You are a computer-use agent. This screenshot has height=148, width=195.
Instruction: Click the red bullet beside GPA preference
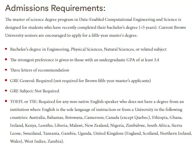coord(6,59)
